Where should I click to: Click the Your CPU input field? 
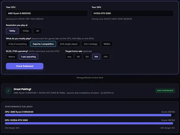[x=47, y=13]
